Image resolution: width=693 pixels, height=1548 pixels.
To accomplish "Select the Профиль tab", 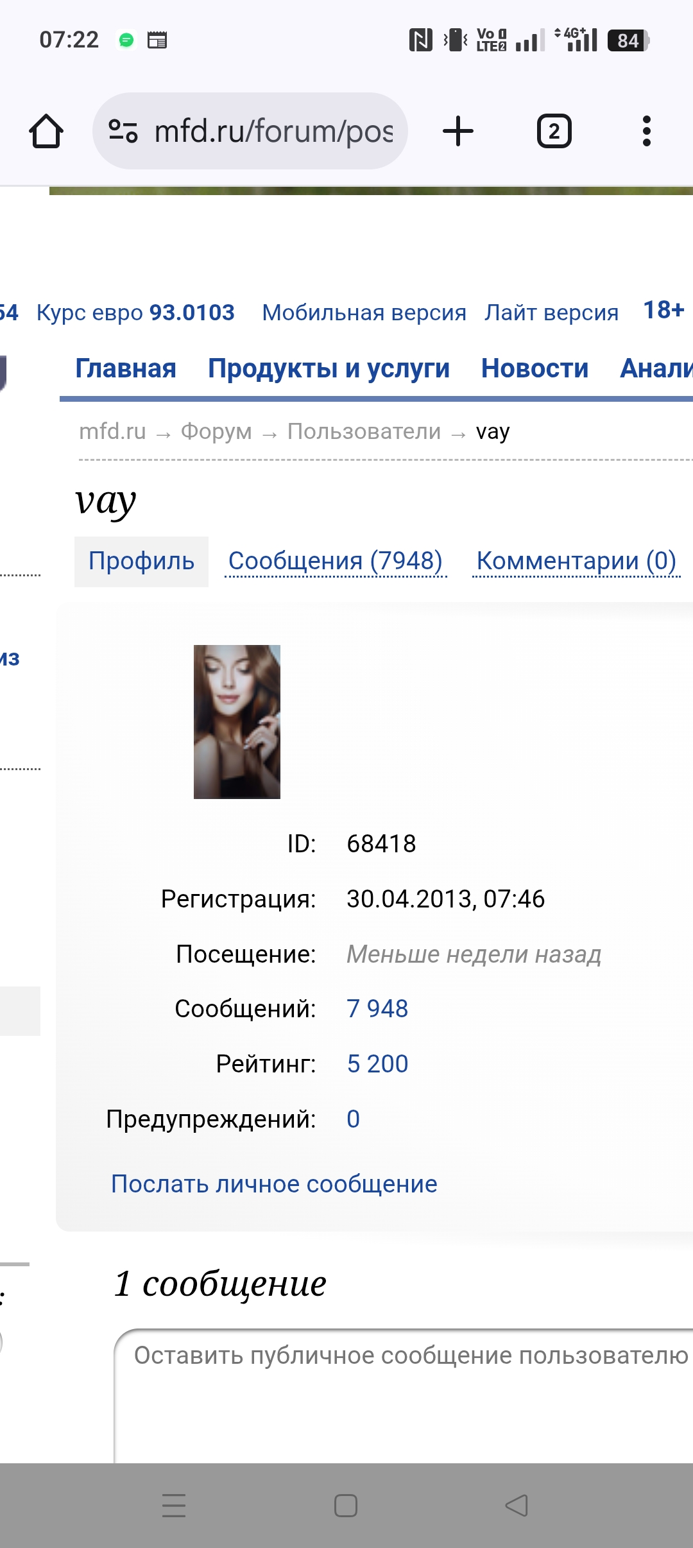I will click(141, 561).
